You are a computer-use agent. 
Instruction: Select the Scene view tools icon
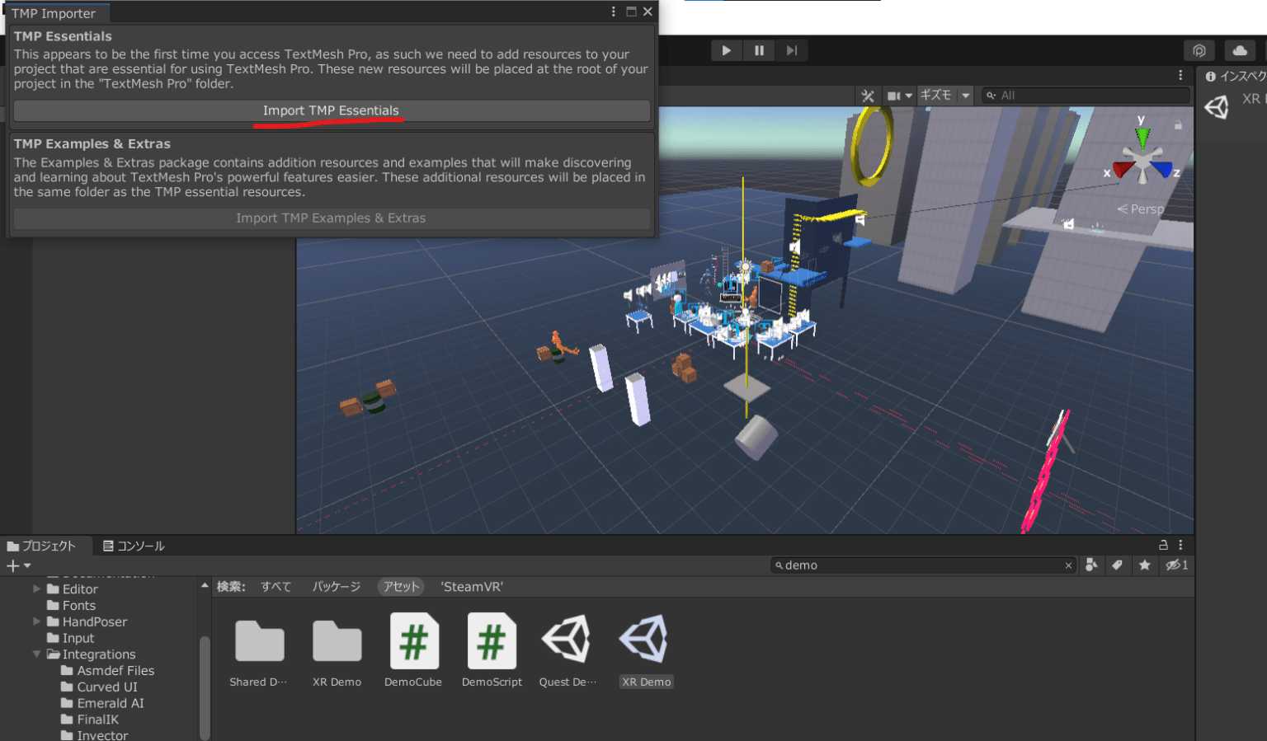coord(868,95)
